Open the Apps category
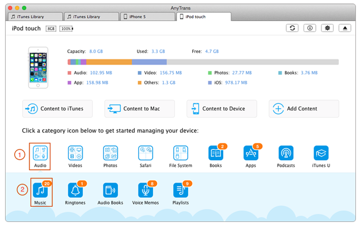 click(251, 153)
